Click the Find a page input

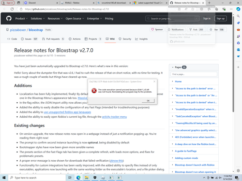click(194, 74)
